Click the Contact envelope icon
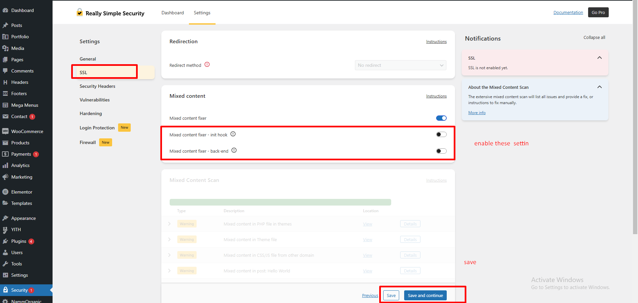 (x=5, y=116)
